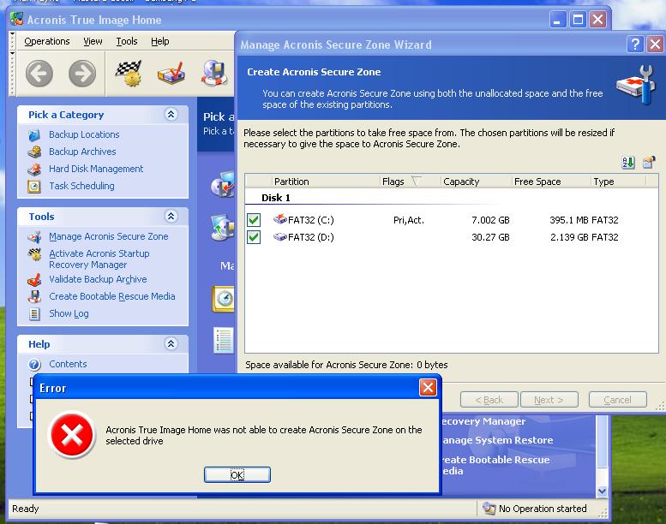Screen dimensions: 666x524
Task: Click the Show Log document icon
Action: [x=34, y=314]
